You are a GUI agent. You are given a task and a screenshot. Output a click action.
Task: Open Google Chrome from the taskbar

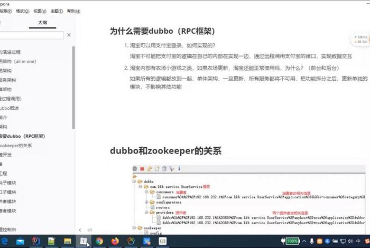tap(99, 241)
